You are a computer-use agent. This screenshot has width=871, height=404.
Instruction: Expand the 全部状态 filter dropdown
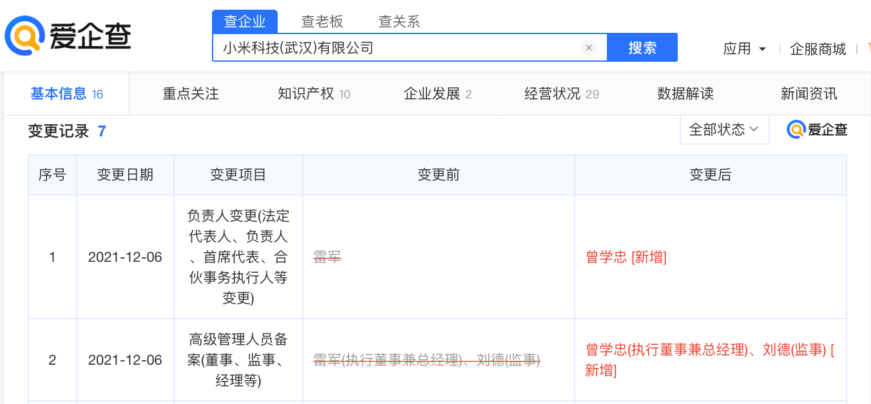[x=724, y=130]
